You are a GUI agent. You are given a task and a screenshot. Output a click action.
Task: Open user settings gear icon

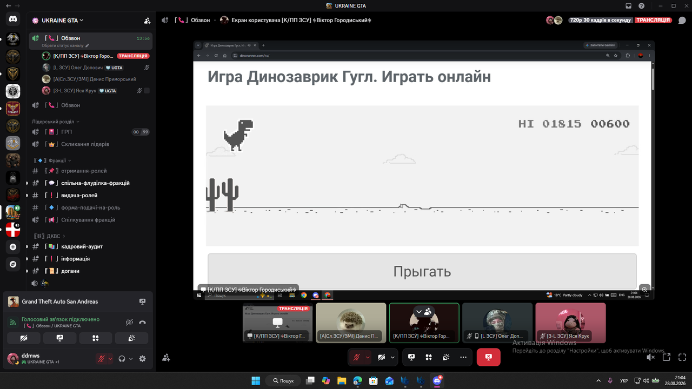tap(143, 359)
